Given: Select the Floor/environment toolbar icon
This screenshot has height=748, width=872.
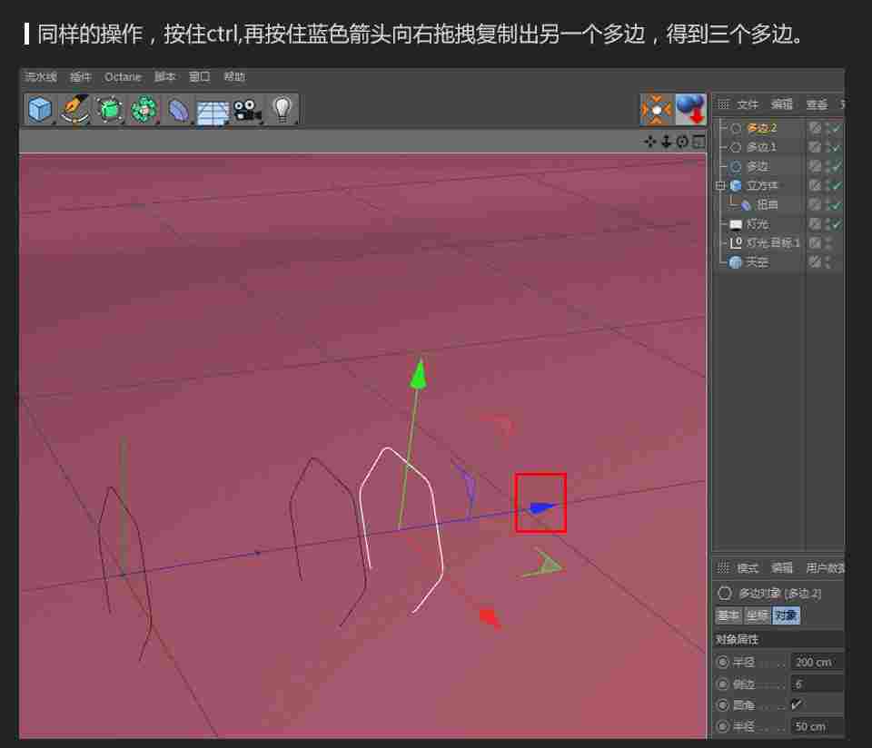Looking at the screenshot, I should 213,109.
